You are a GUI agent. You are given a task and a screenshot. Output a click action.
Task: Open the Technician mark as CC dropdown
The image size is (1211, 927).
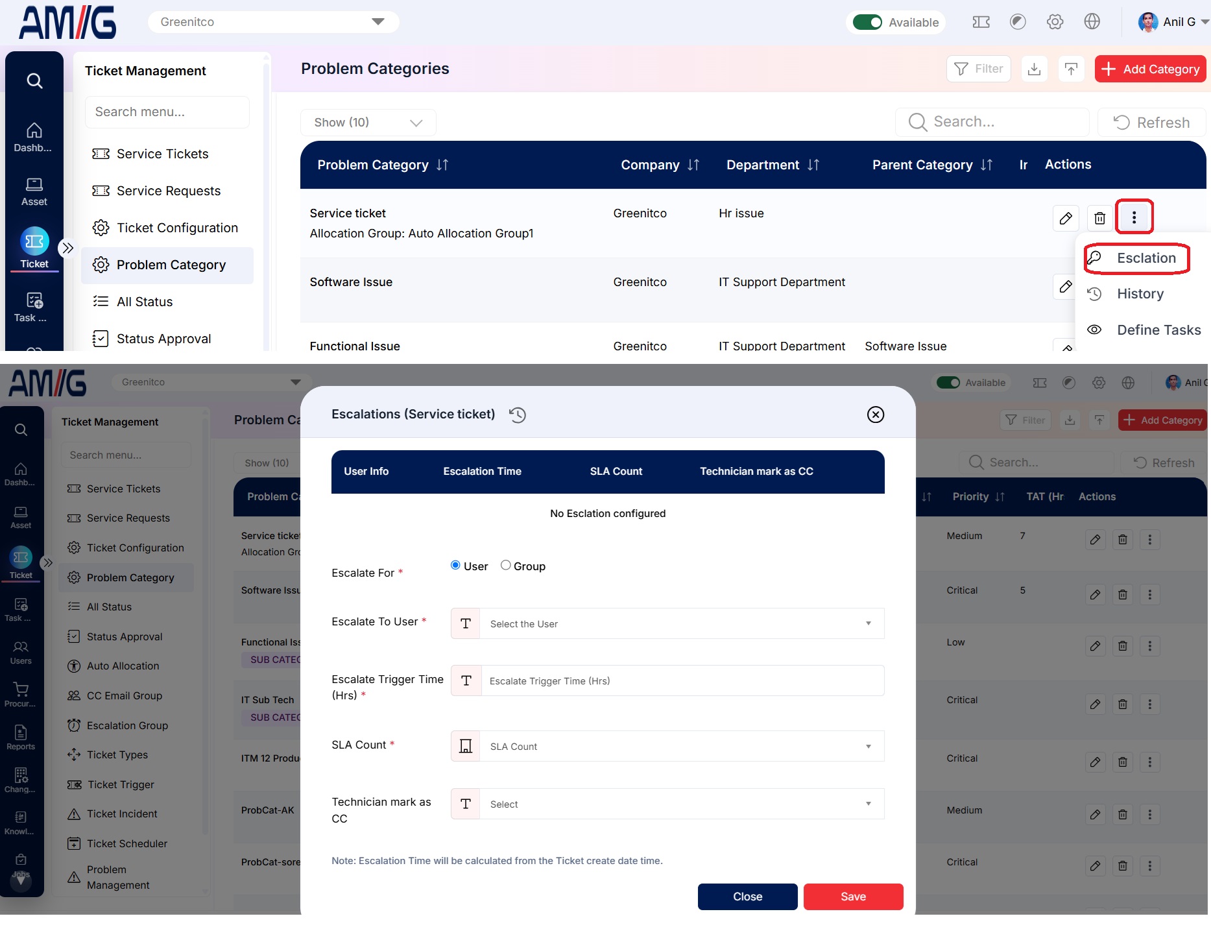point(667,804)
